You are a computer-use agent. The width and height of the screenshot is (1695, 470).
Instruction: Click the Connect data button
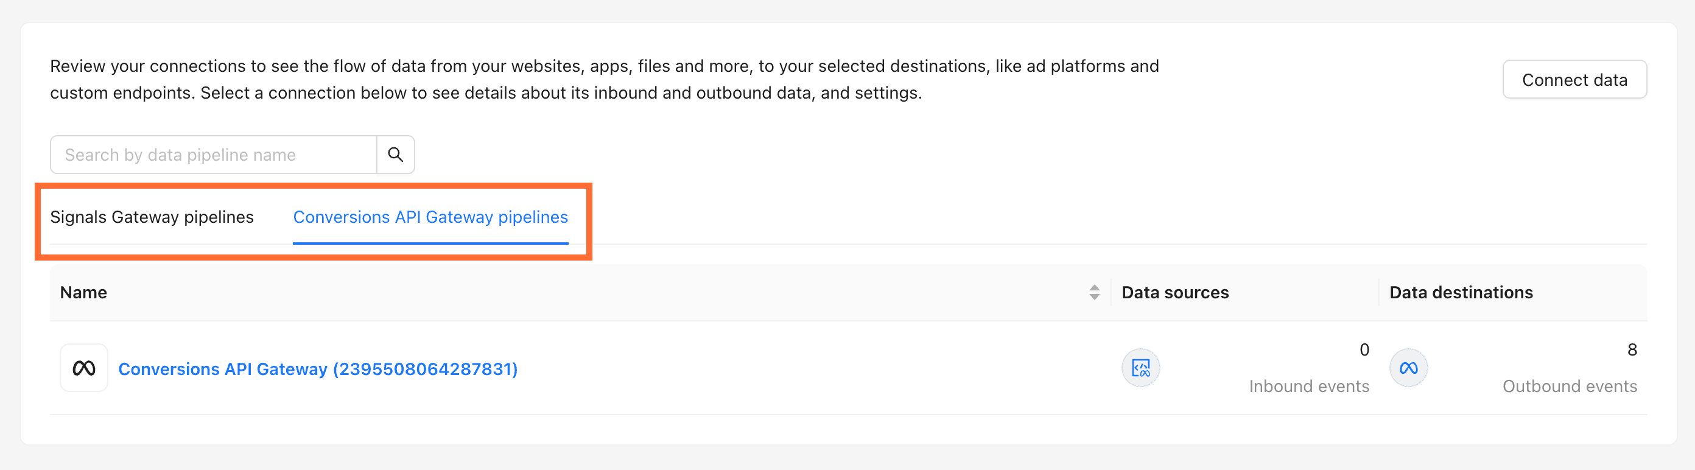coord(1574,80)
